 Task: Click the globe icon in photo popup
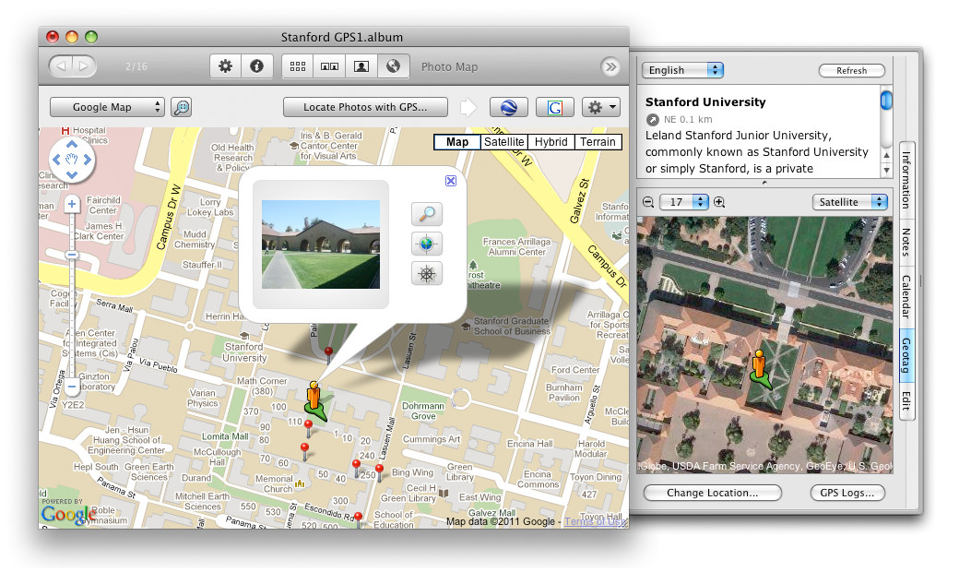click(427, 244)
